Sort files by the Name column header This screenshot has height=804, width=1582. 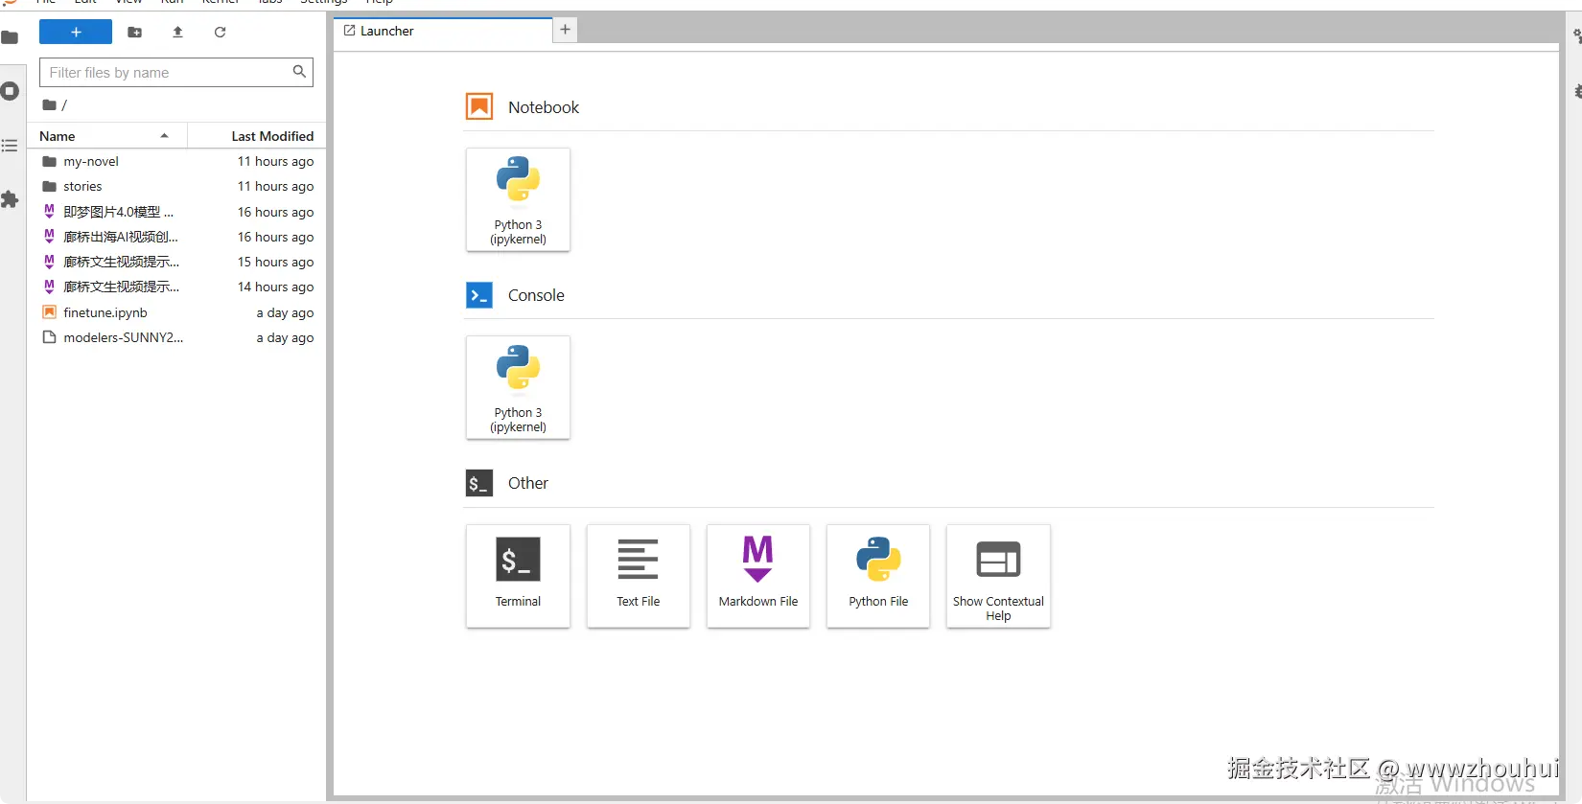click(106, 136)
